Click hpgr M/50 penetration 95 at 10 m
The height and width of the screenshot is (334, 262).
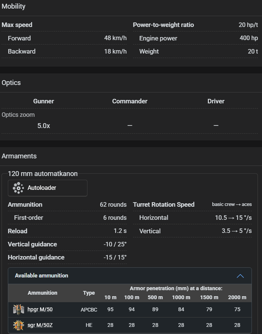110,310
